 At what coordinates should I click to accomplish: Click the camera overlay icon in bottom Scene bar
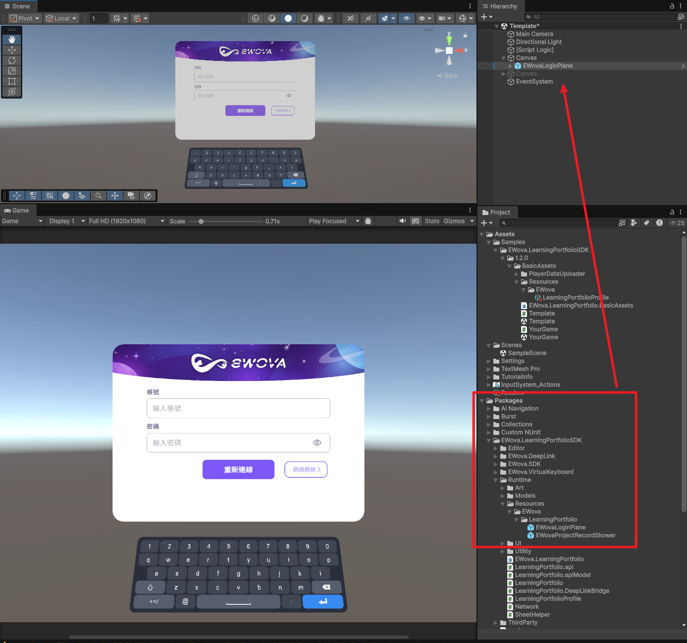[x=131, y=196]
